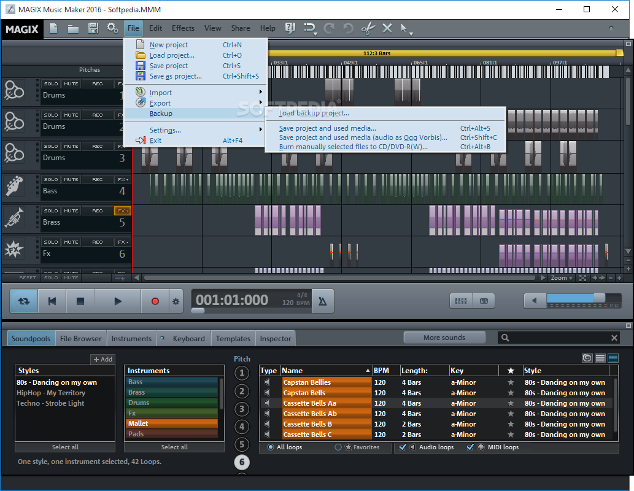634x491 pixels.
Task: Click the Add styles button
Action: 102,359
